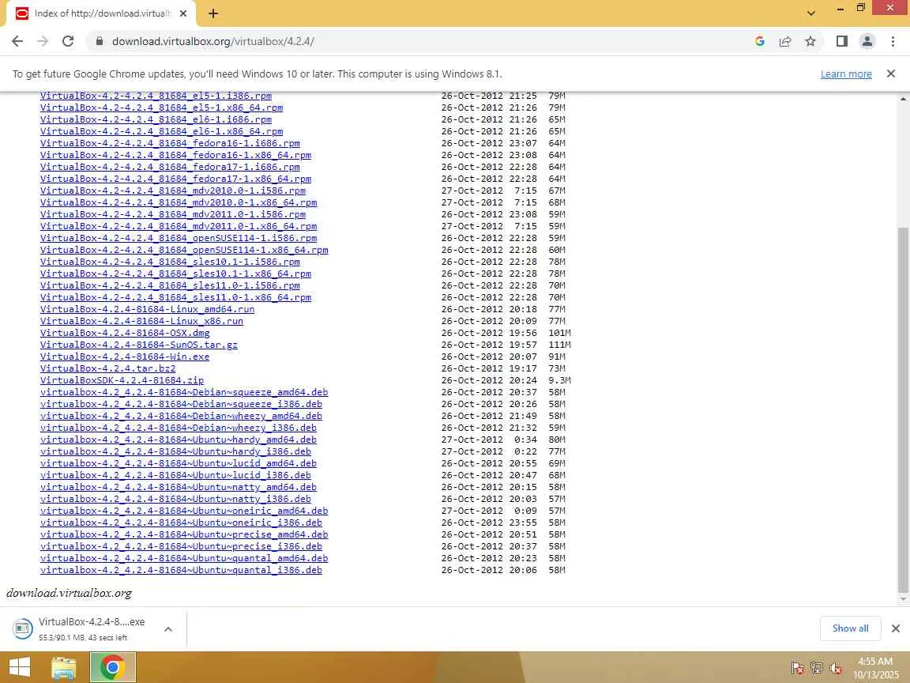Viewport: 910px width, 683px height.
Task: Download the Debian~squeeze_amd64.deb package
Action: [184, 392]
